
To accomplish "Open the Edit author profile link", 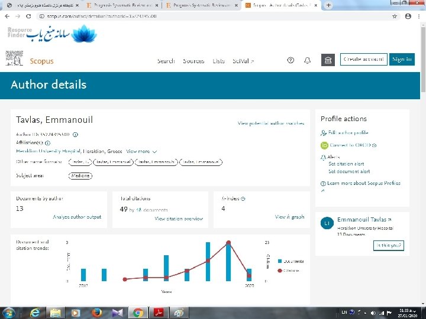I will click(x=348, y=133).
